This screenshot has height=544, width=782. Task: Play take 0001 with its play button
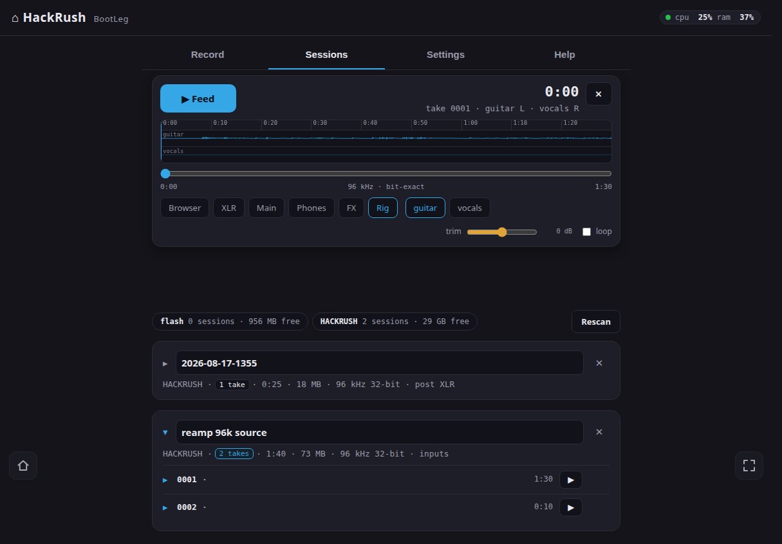click(x=571, y=480)
